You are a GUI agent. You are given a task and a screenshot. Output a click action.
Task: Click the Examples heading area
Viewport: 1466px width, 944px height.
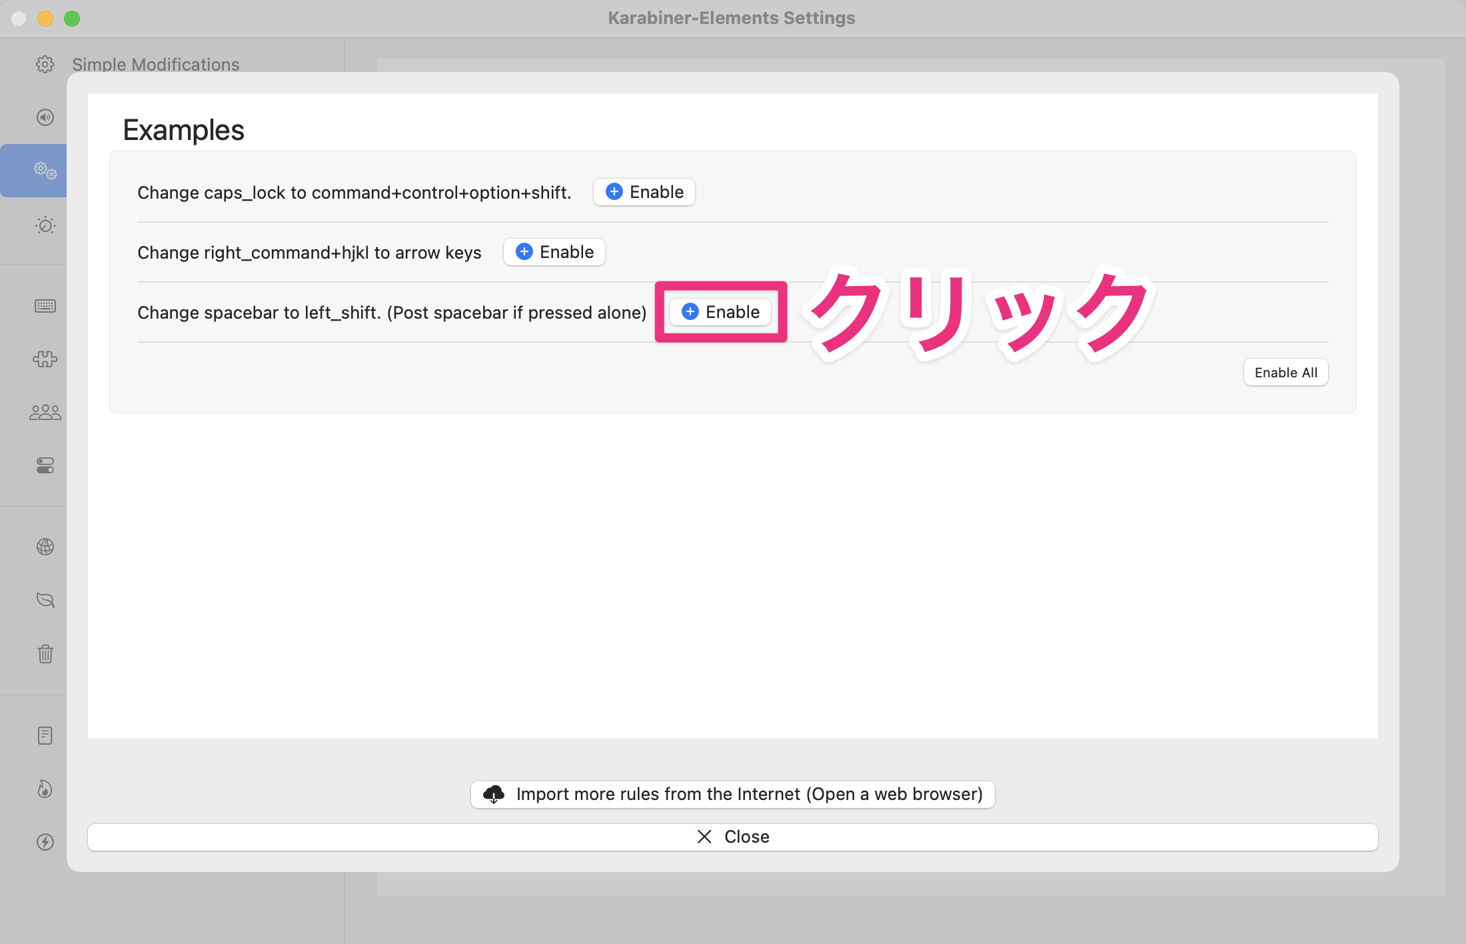[x=183, y=129]
